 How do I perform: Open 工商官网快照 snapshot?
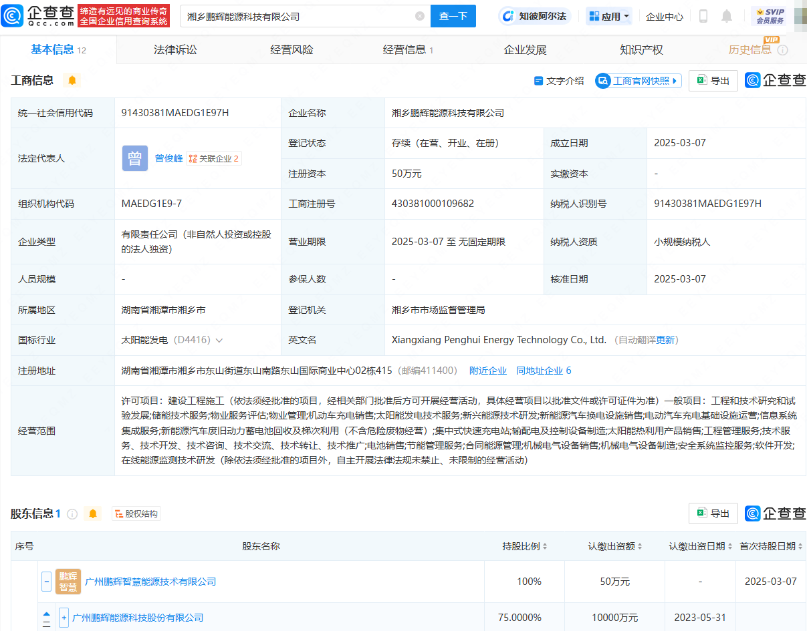click(x=638, y=81)
